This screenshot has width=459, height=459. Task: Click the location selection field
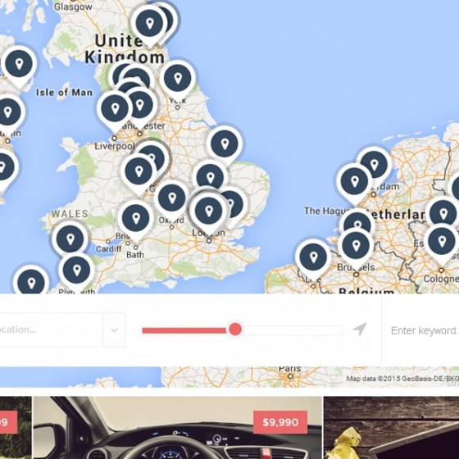(51, 330)
